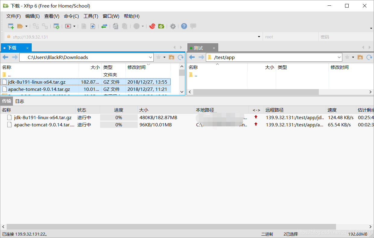Open Session Properties toolbar icon
The image size is (374, 238).
[x=56, y=26]
